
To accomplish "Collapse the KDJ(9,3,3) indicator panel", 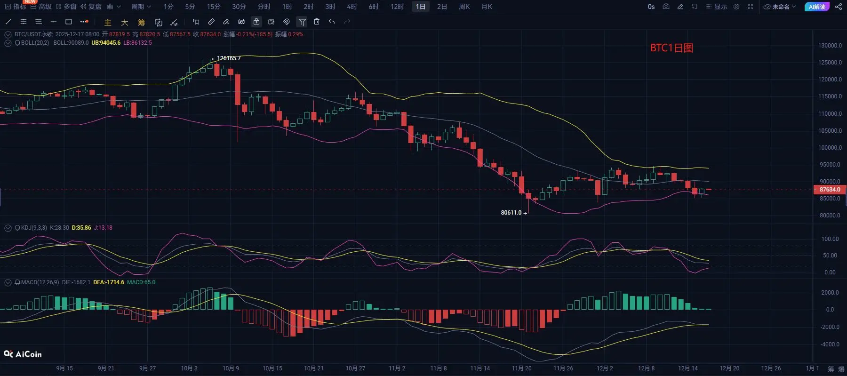I will click(x=8, y=228).
